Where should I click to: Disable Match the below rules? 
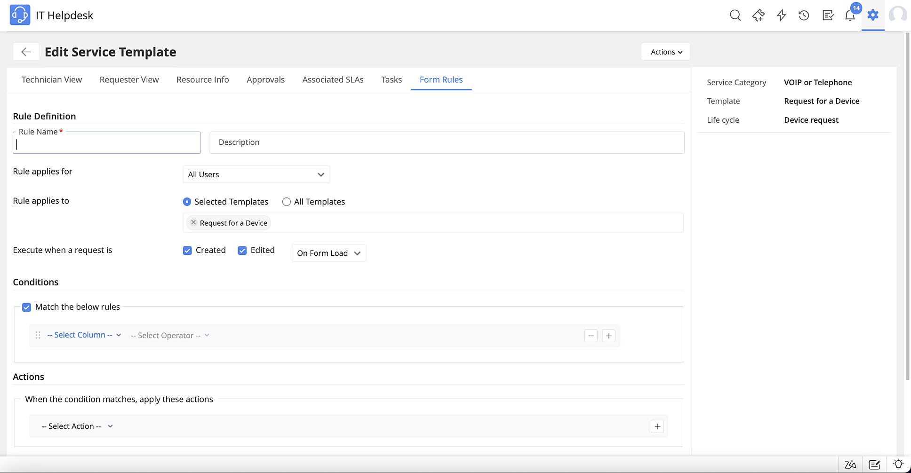point(26,307)
